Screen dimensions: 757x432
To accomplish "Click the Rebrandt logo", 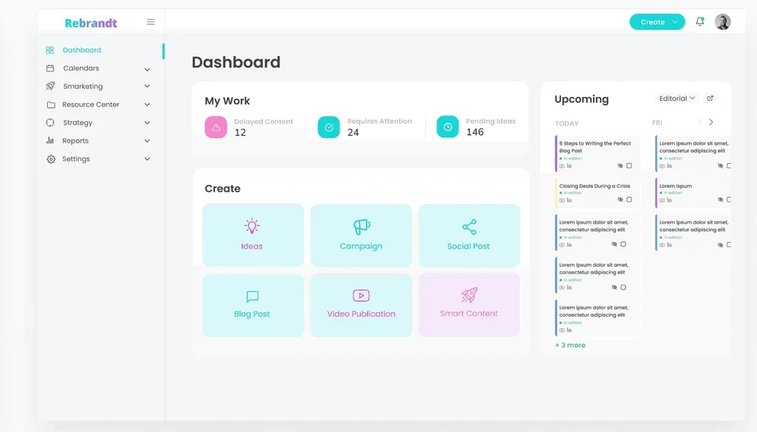I will click(x=91, y=23).
